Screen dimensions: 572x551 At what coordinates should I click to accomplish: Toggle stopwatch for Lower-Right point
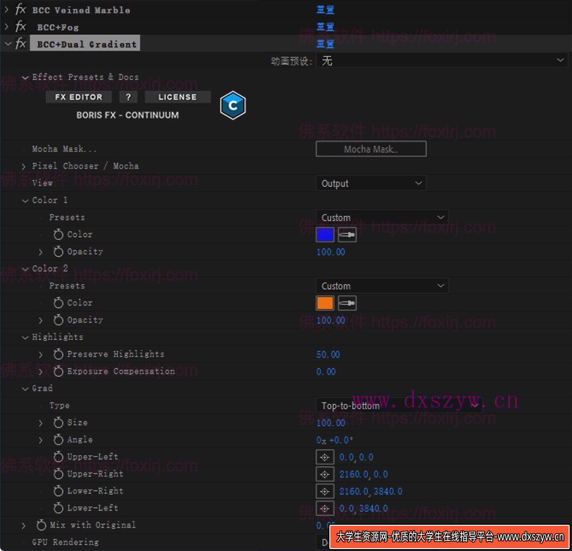(x=58, y=491)
